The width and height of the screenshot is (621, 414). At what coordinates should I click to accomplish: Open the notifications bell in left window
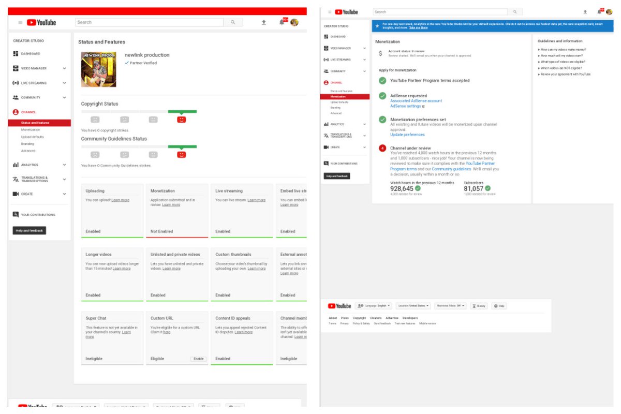tap(283, 22)
